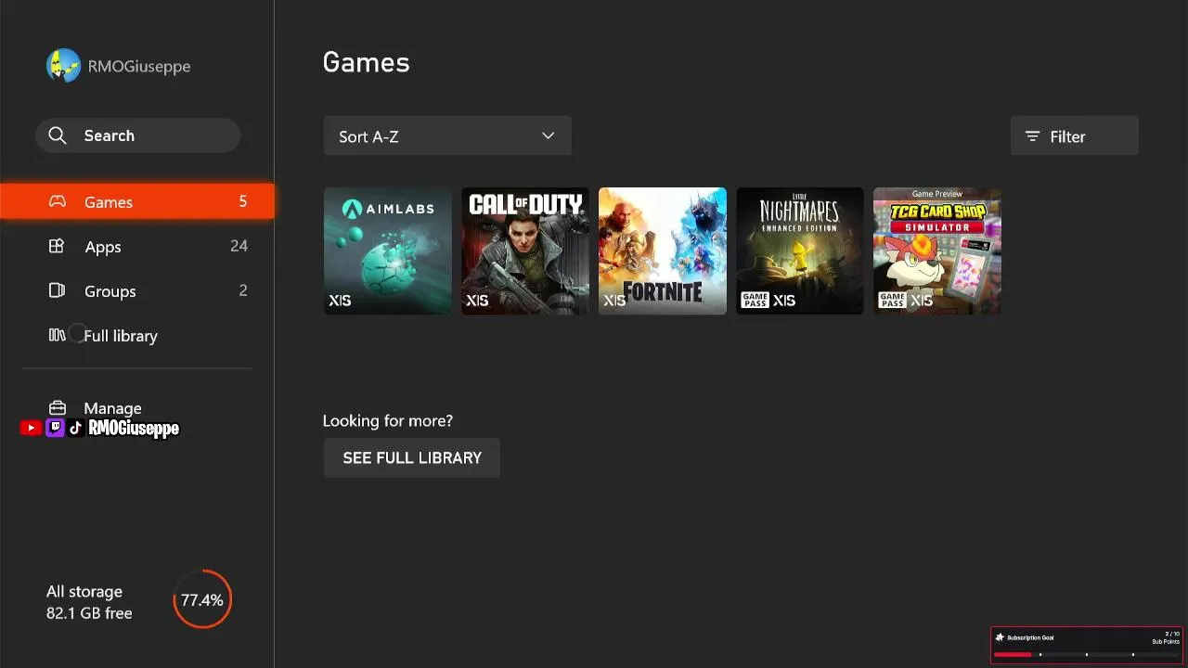The image size is (1188, 668).
Task: Open Full library in sidebar
Action: click(x=137, y=335)
